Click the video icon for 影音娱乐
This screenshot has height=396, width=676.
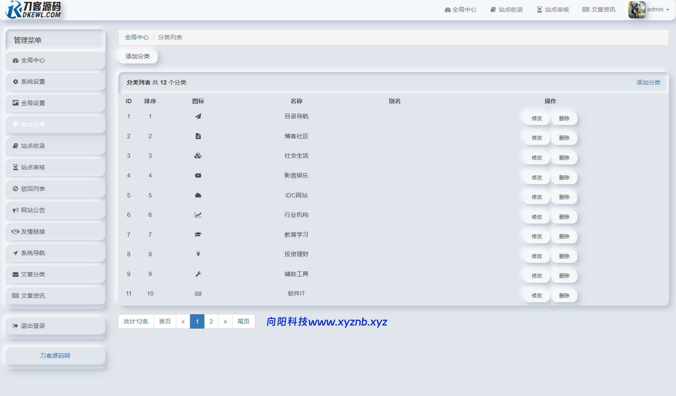tap(198, 176)
